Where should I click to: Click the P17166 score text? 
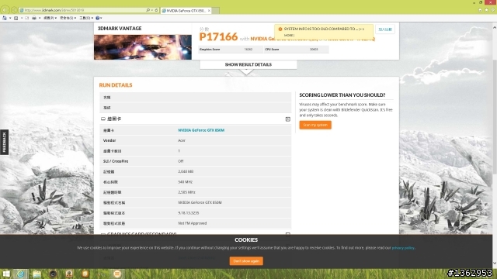click(x=218, y=36)
